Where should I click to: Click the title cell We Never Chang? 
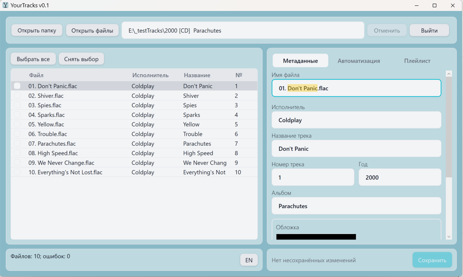tap(205, 163)
